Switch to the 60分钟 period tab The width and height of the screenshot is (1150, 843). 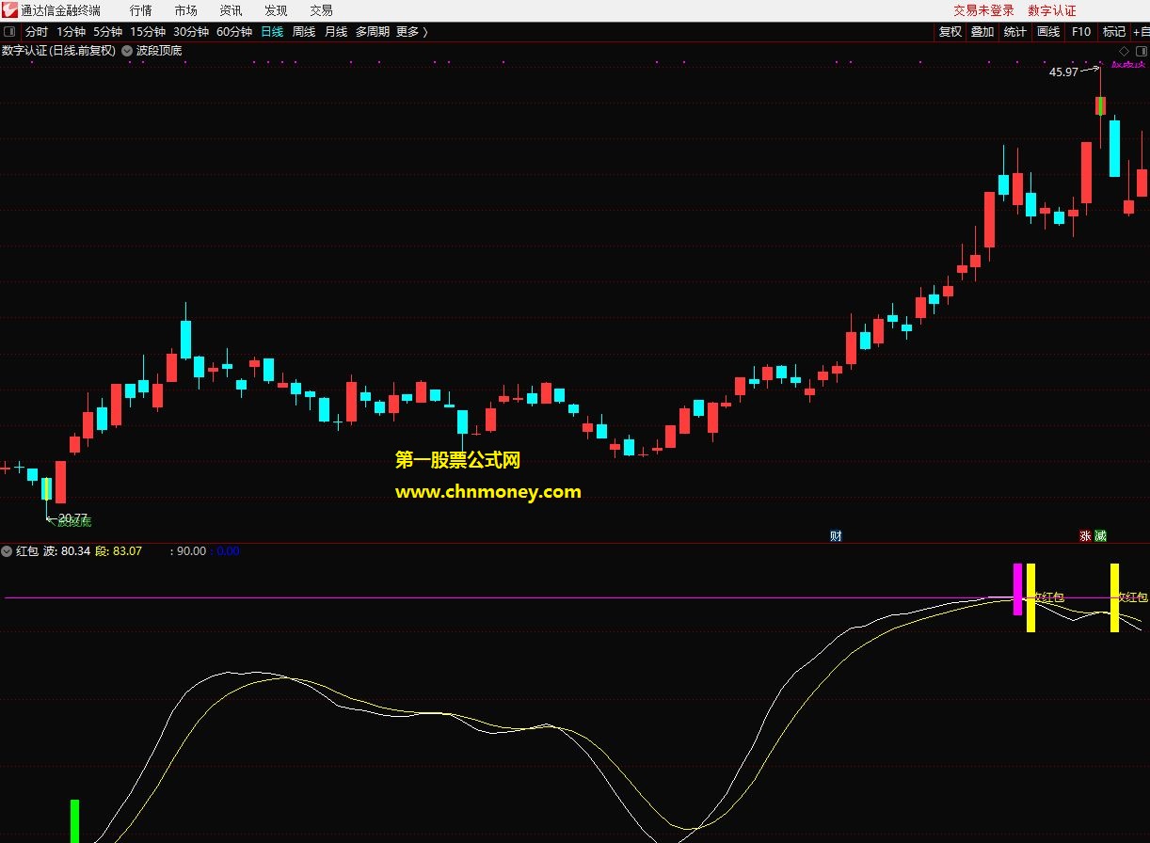click(234, 32)
